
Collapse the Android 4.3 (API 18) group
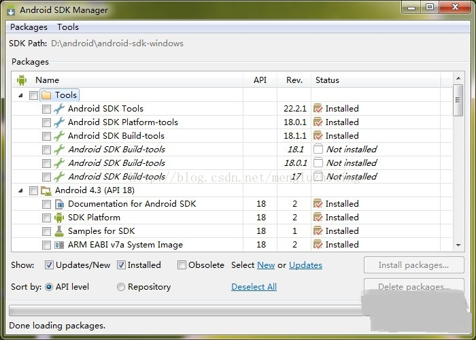[x=20, y=190]
